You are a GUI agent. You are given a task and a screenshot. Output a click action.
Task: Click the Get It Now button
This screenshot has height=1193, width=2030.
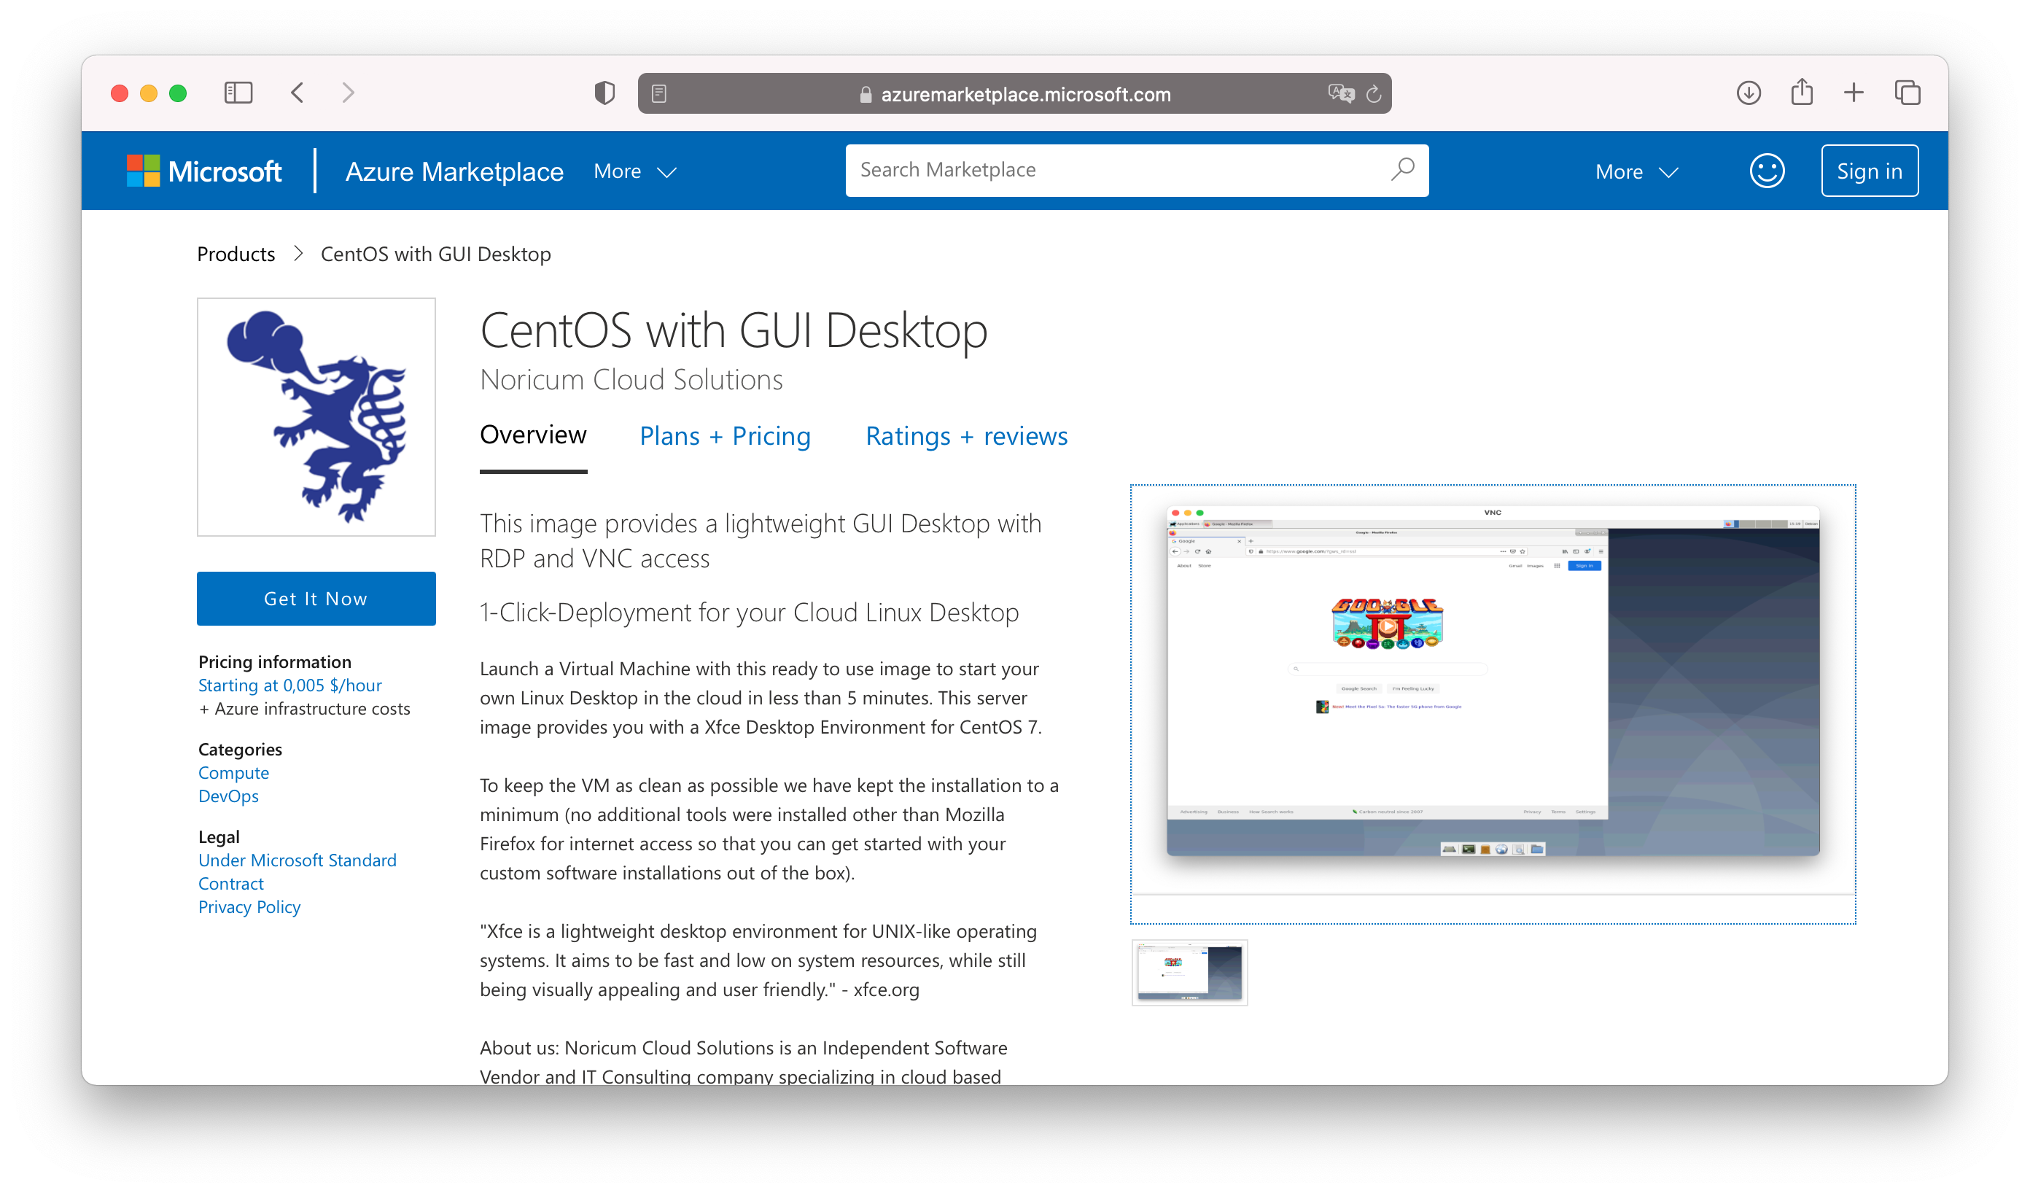pyautogui.click(x=315, y=598)
